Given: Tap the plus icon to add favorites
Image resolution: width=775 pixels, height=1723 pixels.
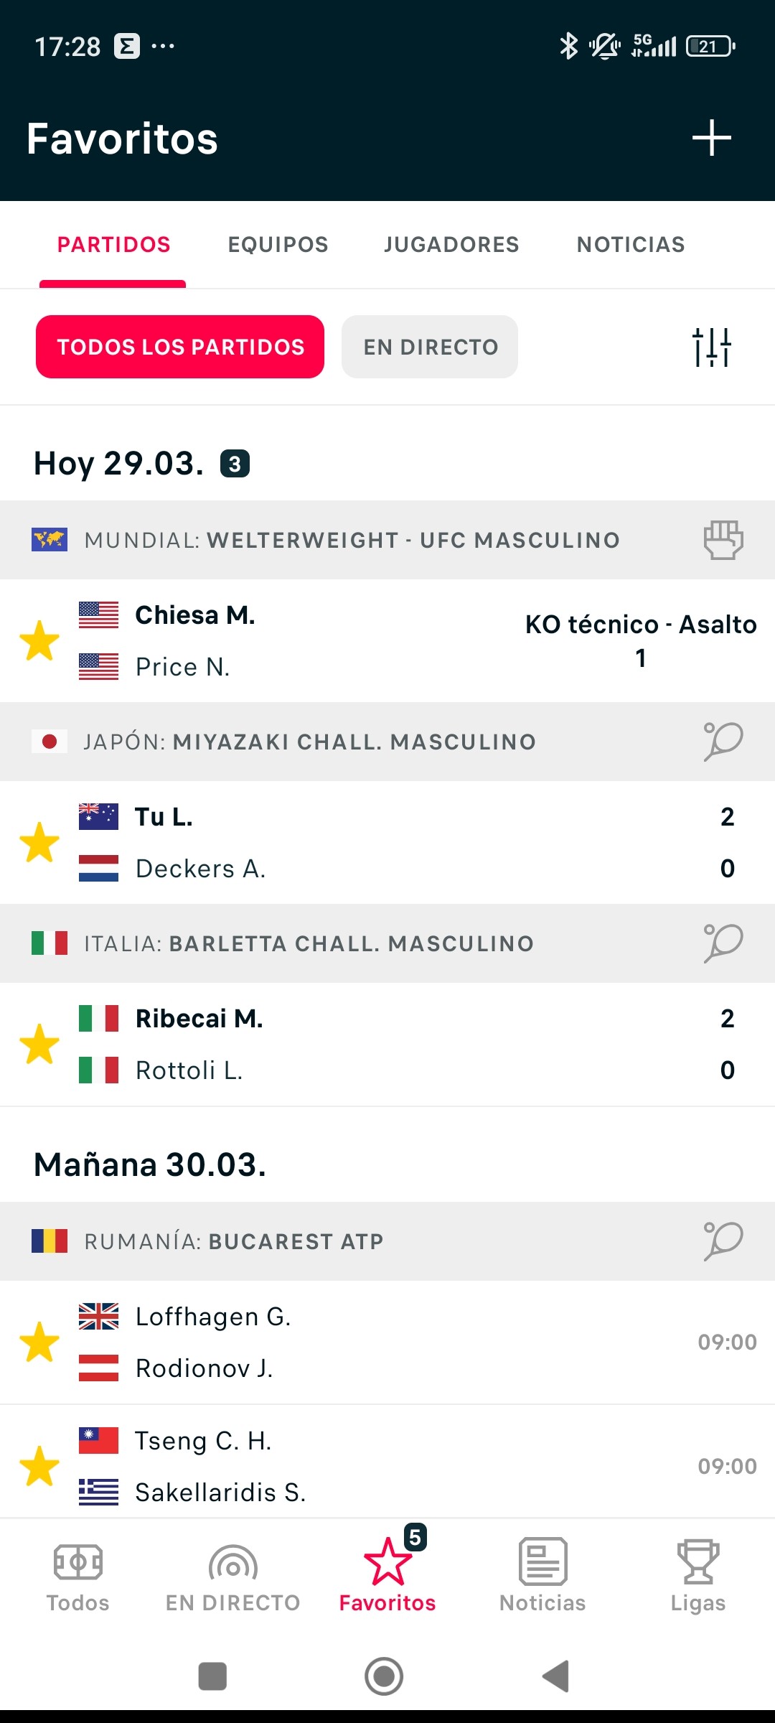Looking at the screenshot, I should 711,138.
